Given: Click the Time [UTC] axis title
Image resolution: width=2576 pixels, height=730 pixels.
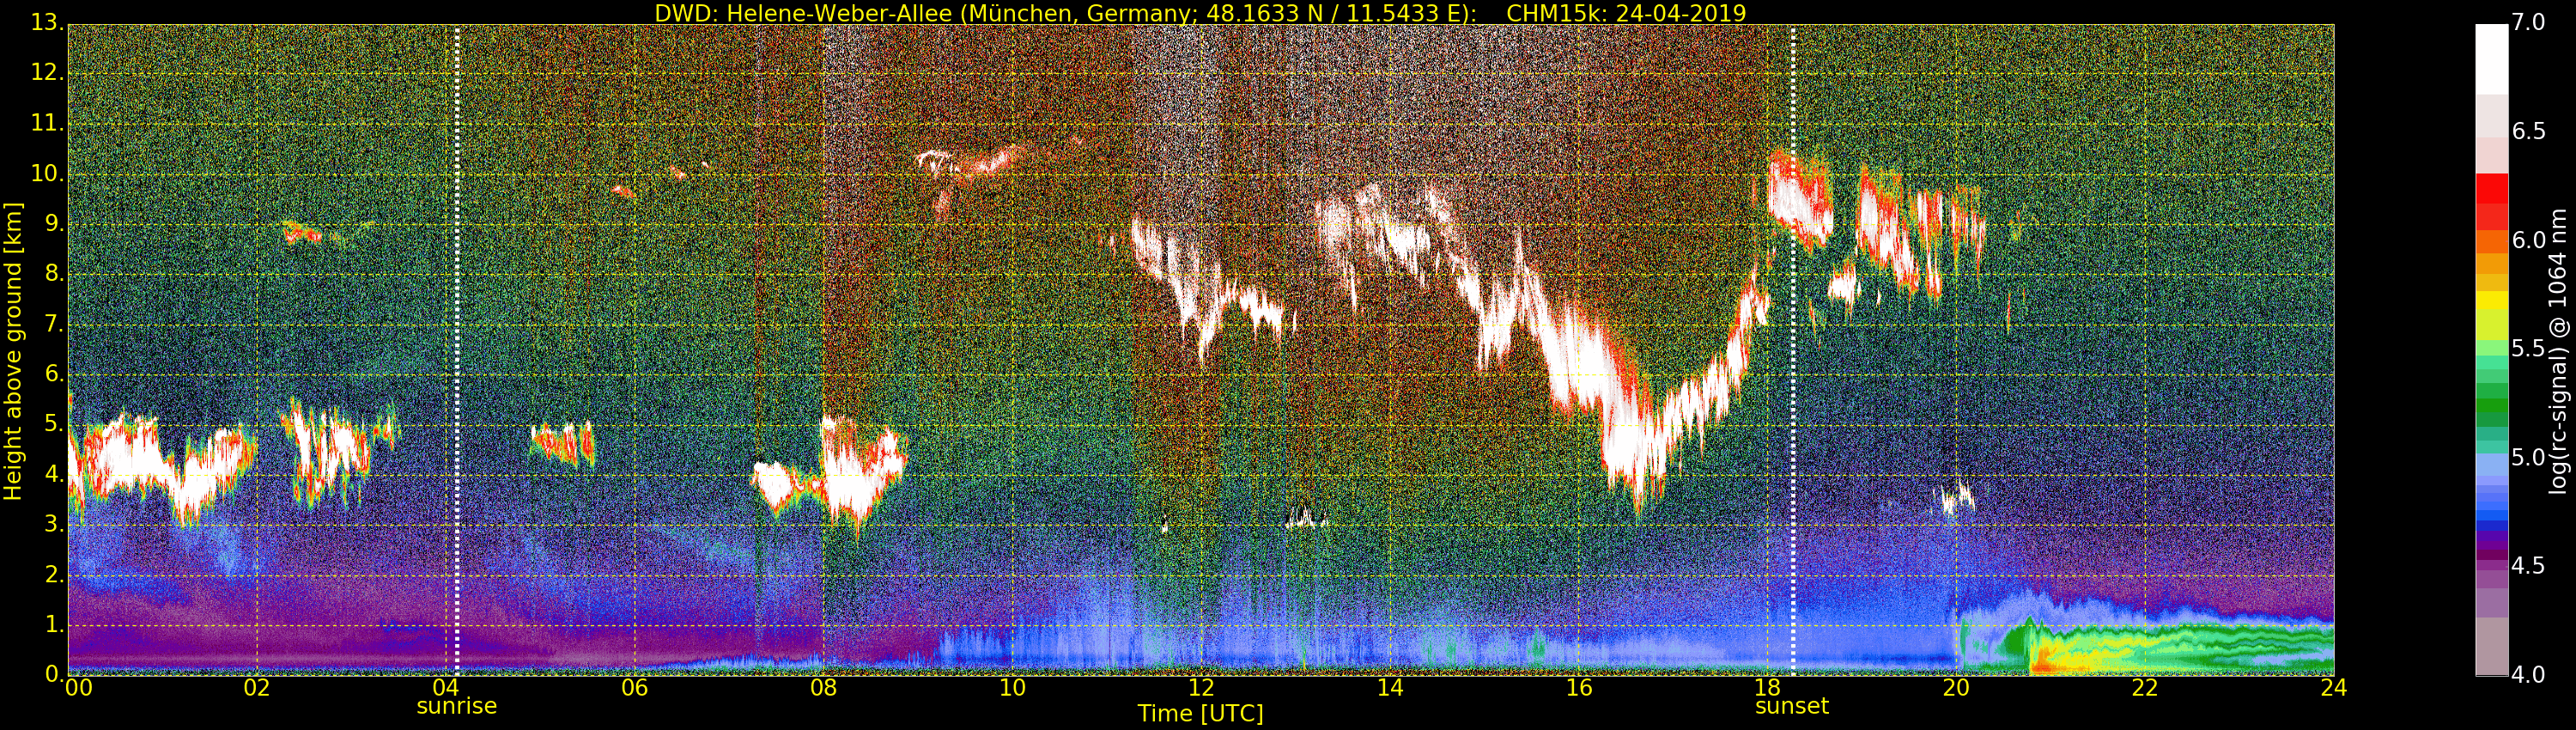Looking at the screenshot, I should tap(1200, 714).
